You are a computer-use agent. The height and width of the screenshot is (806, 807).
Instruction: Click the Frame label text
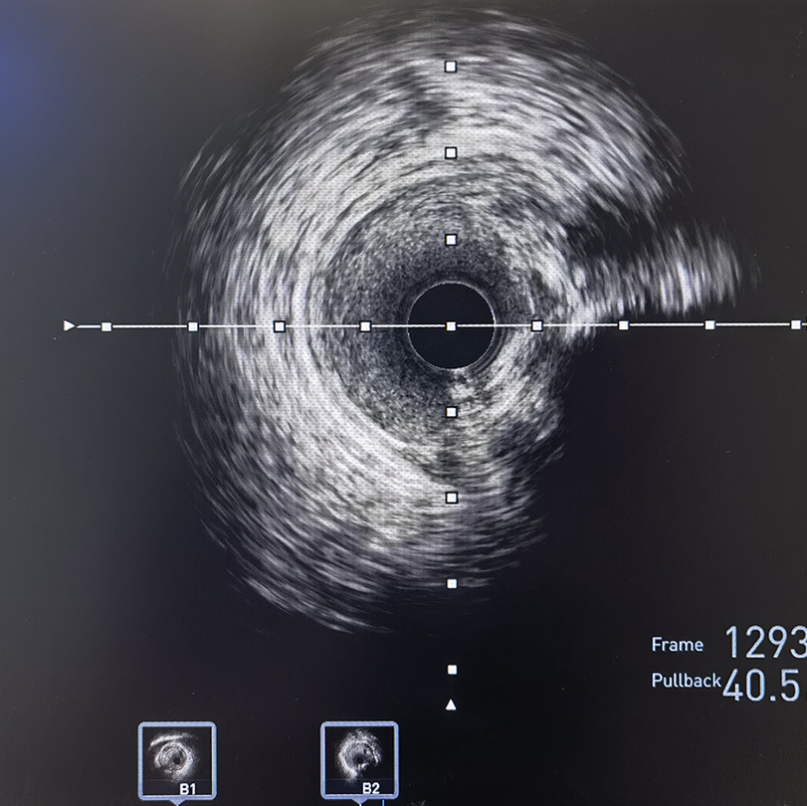click(677, 645)
